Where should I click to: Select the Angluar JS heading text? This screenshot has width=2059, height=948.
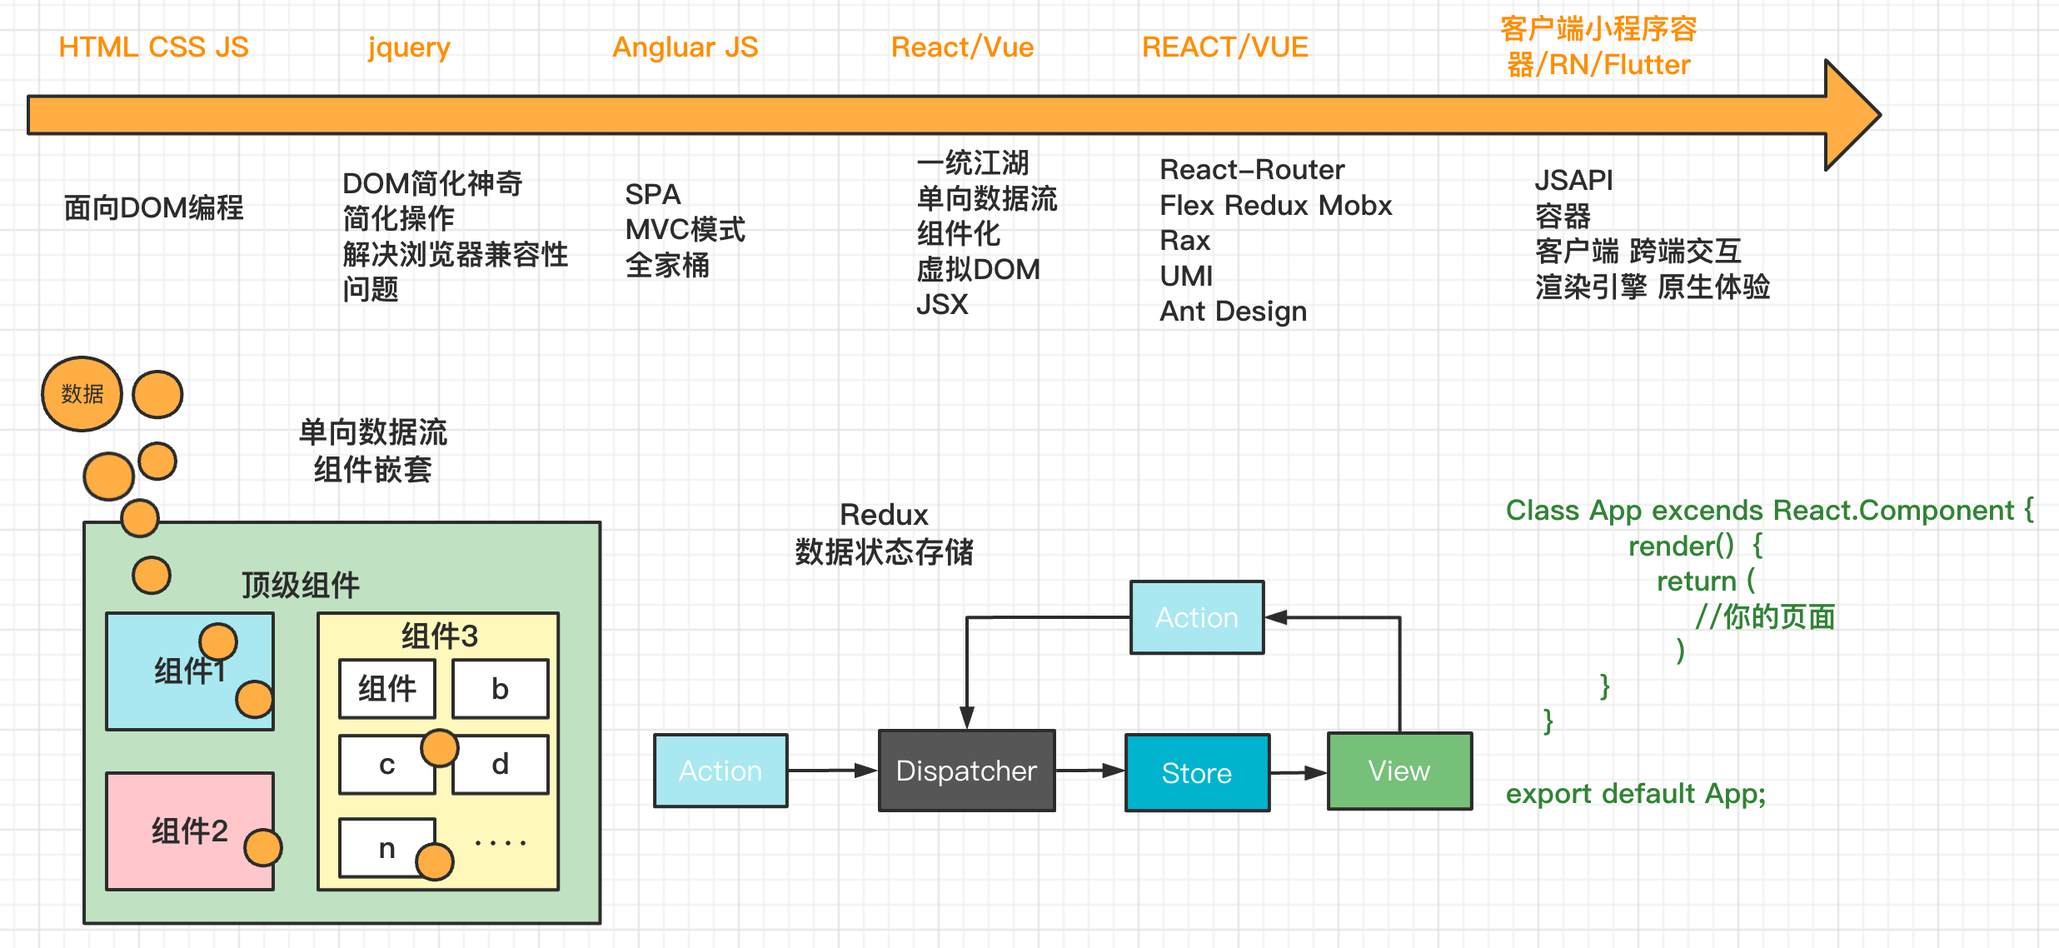(x=685, y=47)
